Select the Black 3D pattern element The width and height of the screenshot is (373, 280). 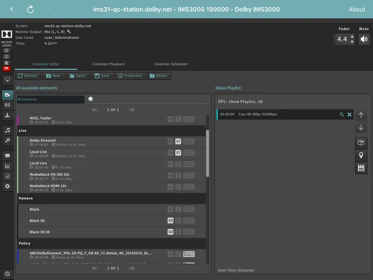[x=112, y=221]
